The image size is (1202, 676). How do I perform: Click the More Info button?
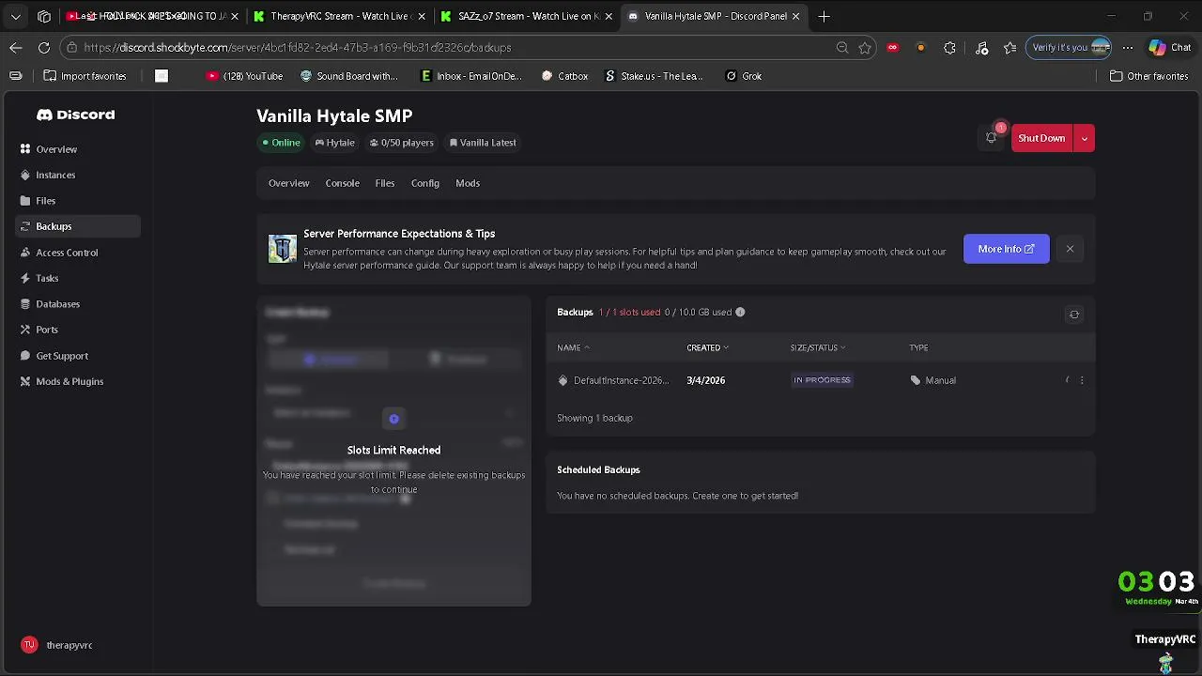[x=1006, y=249]
